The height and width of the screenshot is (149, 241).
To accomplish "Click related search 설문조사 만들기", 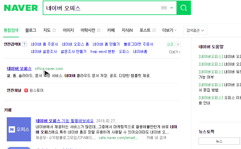I will [74, 52].
